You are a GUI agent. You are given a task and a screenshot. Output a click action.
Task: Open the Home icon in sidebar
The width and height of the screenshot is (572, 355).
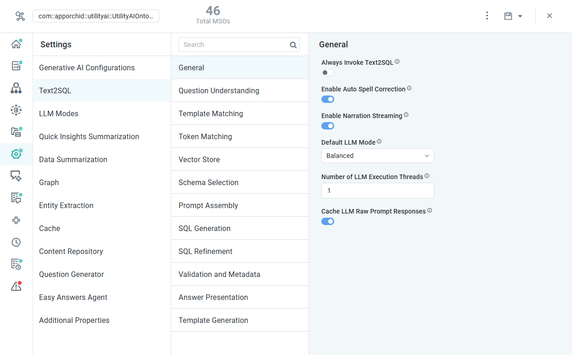(x=16, y=44)
